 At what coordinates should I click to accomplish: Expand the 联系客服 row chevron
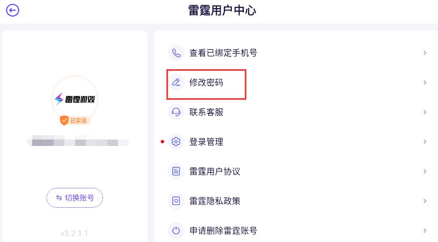[x=425, y=112]
